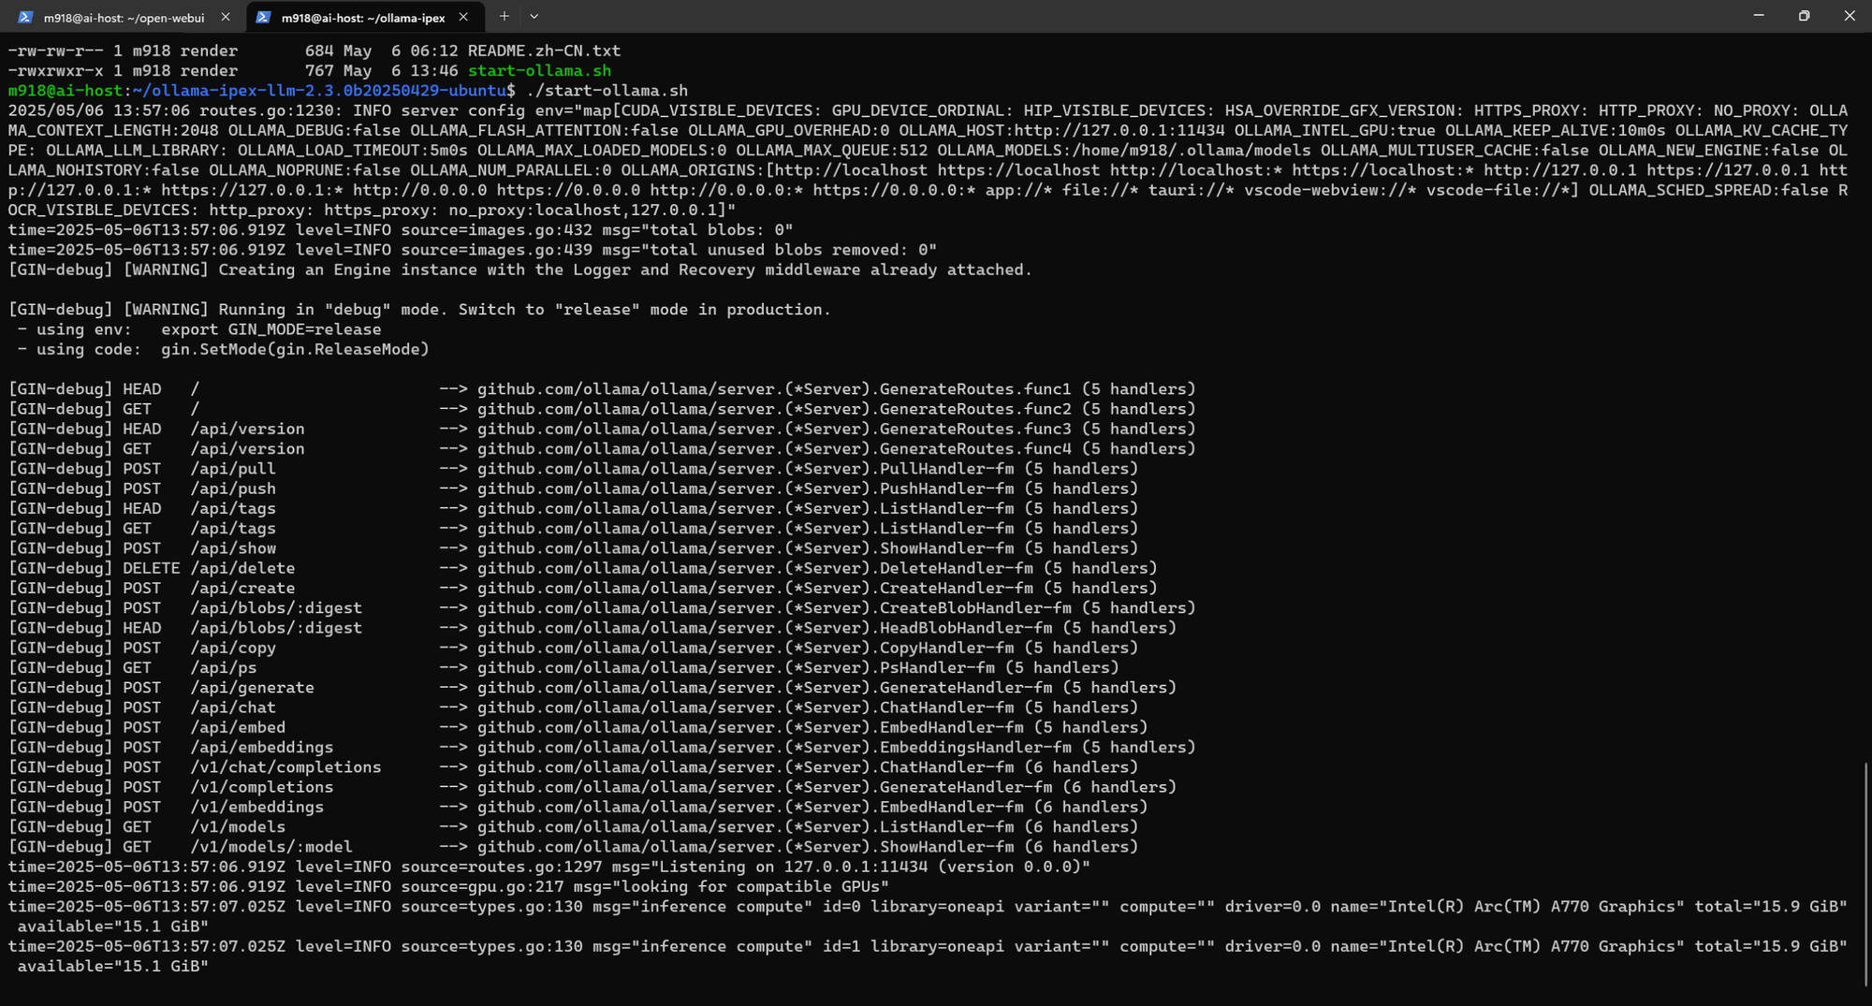The image size is (1872, 1006).
Task: Click the /v1/chat/completions route text
Action: (285, 767)
